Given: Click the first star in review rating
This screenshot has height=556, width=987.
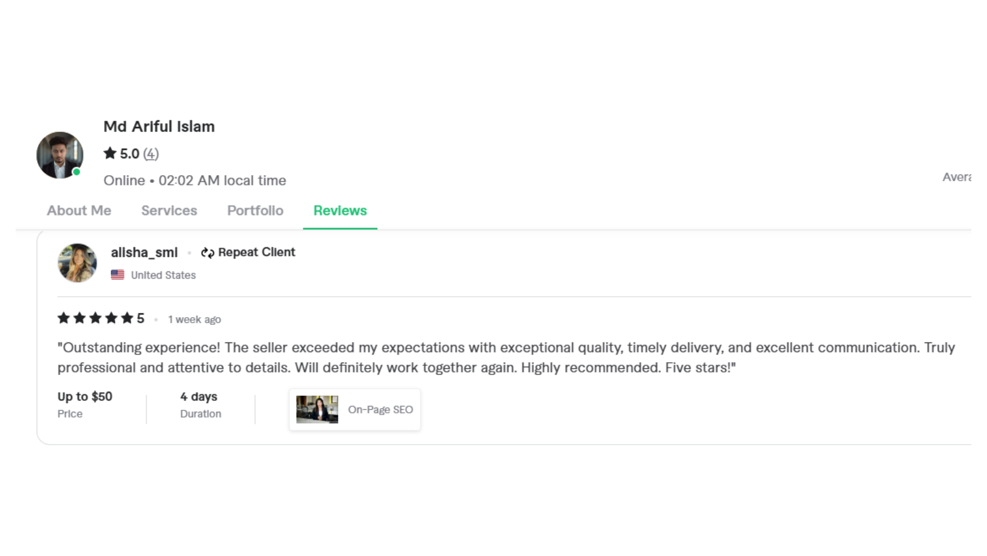Looking at the screenshot, I should point(64,318).
